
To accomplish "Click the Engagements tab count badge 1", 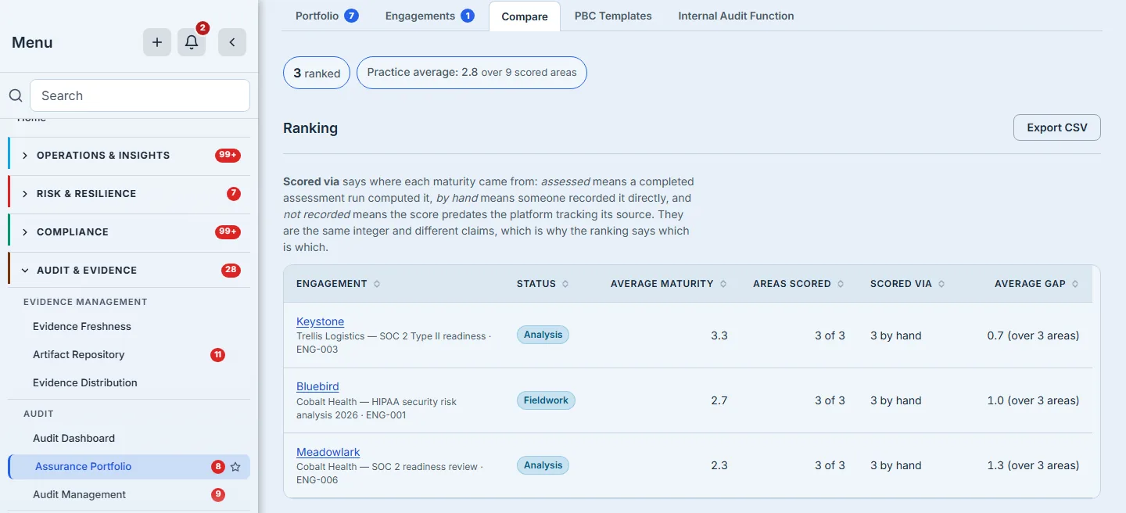I will coord(468,16).
